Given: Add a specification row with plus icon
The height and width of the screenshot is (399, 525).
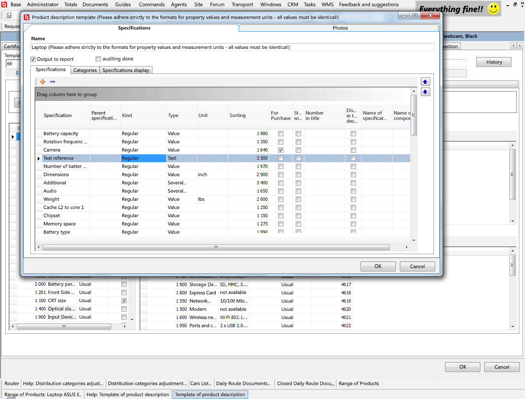Looking at the screenshot, I should (x=43, y=82).
